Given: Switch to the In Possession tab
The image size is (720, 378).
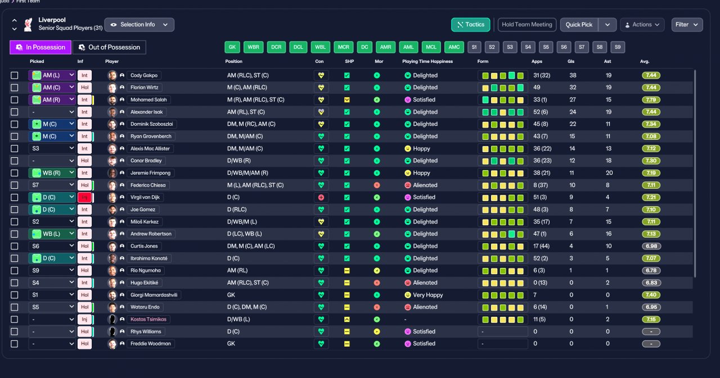Looking at the screenshot, I should [40, 47].
